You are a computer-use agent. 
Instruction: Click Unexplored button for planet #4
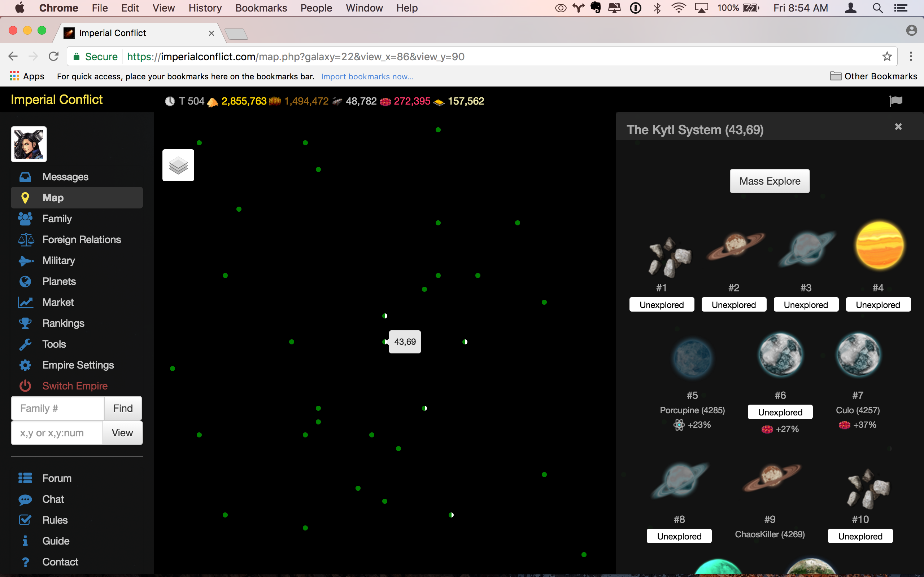(878, 304)
